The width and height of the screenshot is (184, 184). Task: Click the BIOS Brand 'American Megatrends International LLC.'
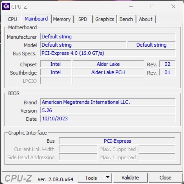point(108,102)
